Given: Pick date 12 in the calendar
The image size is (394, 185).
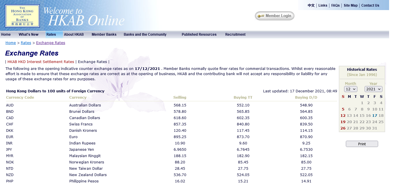Looking at the screenshot, I should click(343, 116).
